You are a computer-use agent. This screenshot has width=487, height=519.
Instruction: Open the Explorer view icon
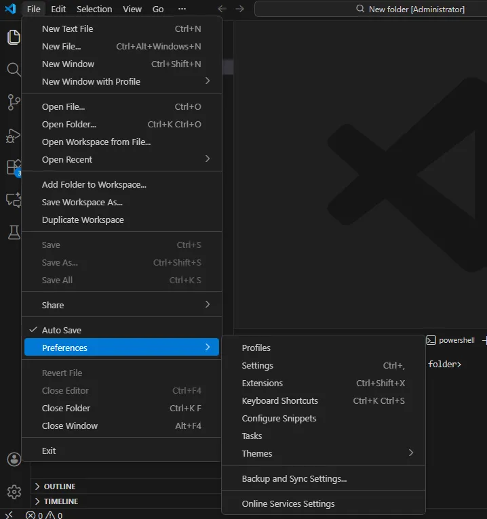14,37
